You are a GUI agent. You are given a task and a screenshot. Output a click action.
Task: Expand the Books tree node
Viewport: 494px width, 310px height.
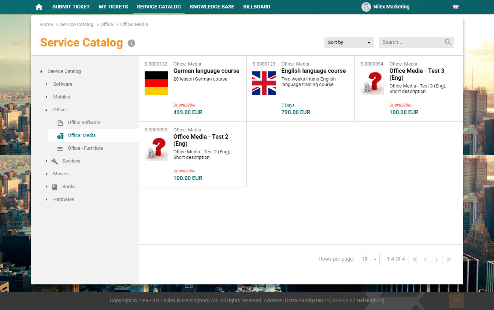point(47,187)
